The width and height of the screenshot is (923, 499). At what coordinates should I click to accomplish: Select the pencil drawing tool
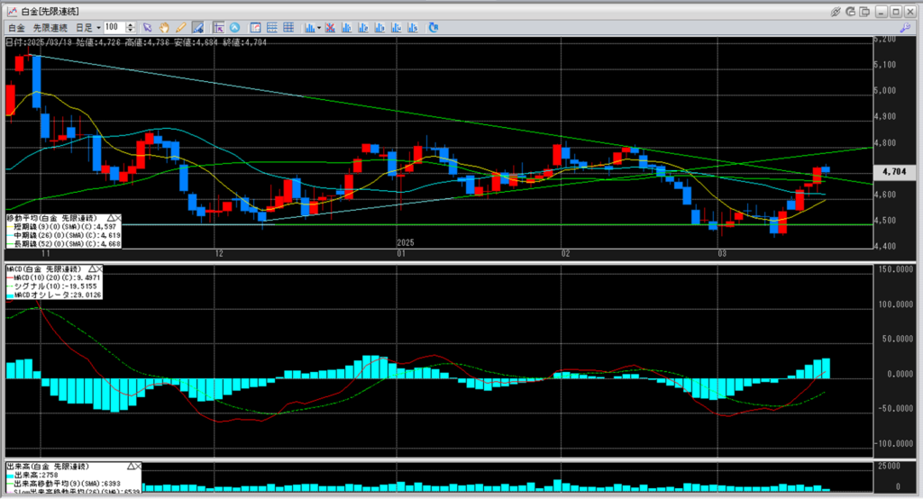point(180,28)
